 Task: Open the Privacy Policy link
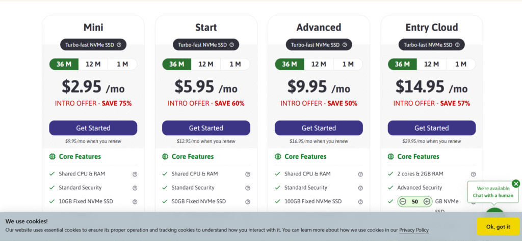click(413, 230)
